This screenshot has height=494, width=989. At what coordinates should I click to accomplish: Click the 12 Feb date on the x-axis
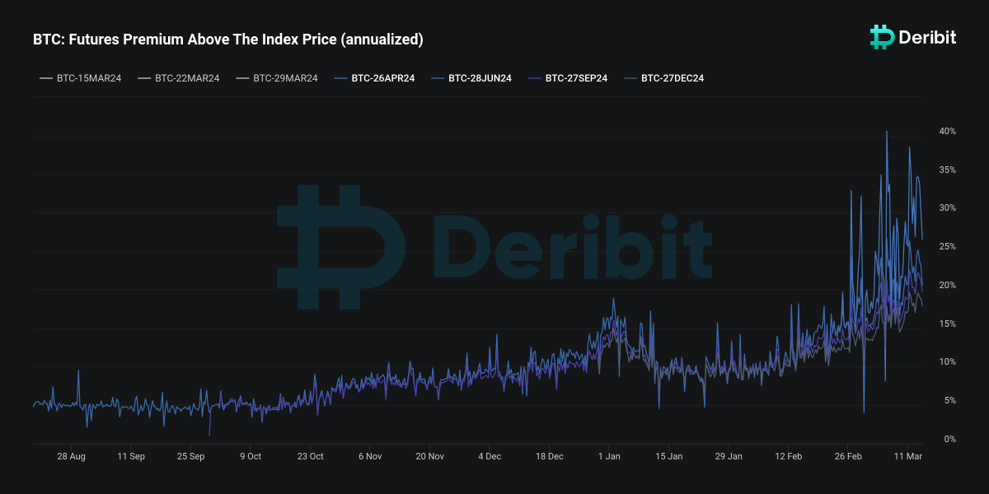tap(789, 456)
